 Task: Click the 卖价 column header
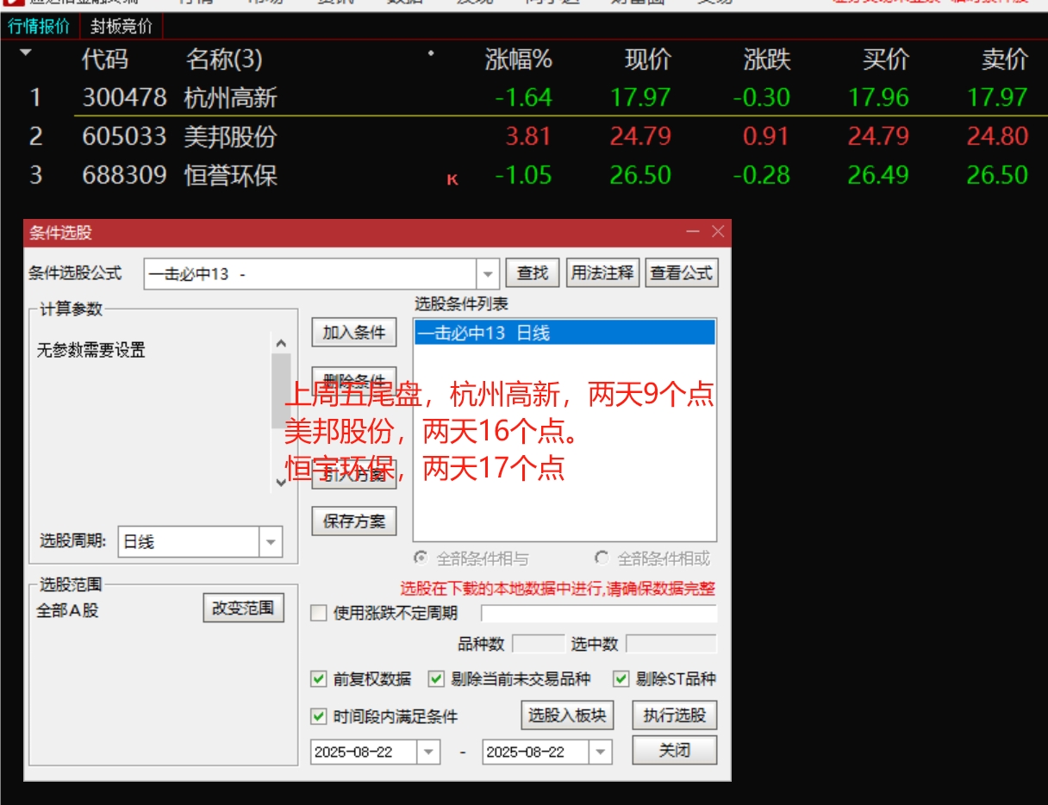[1004, 59]
